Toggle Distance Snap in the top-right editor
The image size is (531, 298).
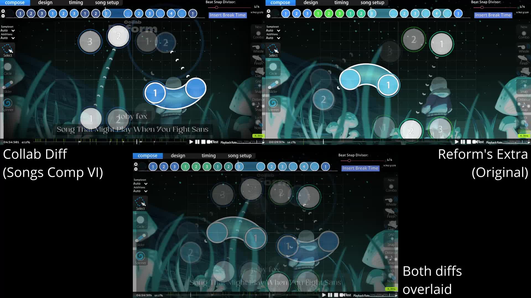click(524, 105)
